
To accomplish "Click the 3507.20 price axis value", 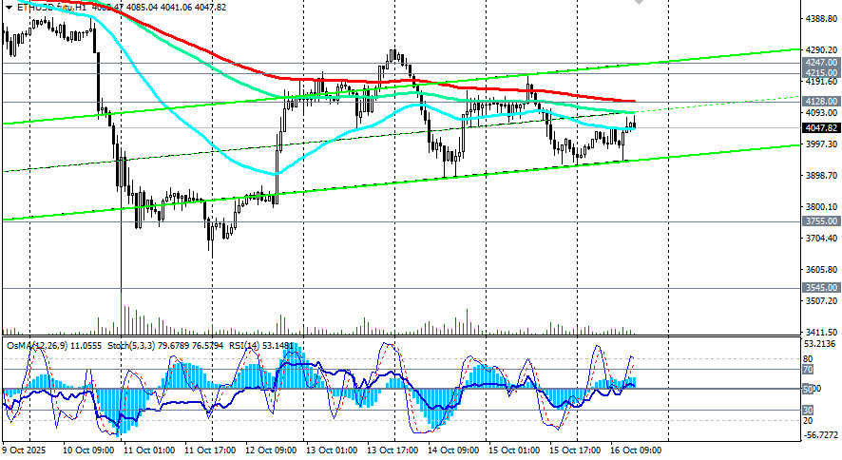I will pyautogui.click(x=822, y=301).
